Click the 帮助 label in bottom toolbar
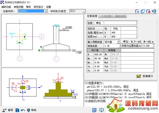This screenshot has height=113, width=159. [x=34, y=110]
